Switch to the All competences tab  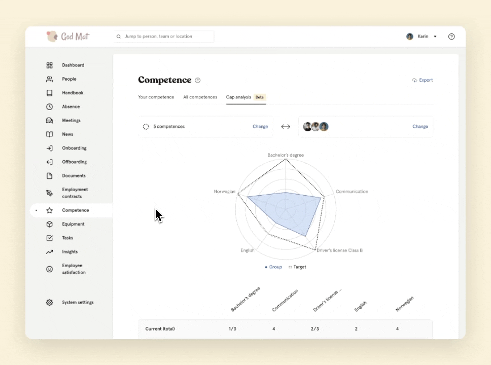200,97
